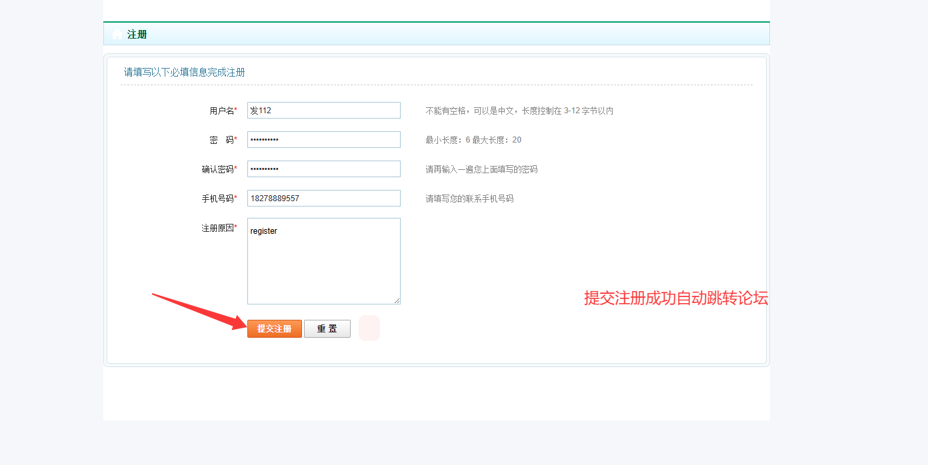Click the home icon beside 注册
The height and width of the screenshot is (465, 928).
118,34
